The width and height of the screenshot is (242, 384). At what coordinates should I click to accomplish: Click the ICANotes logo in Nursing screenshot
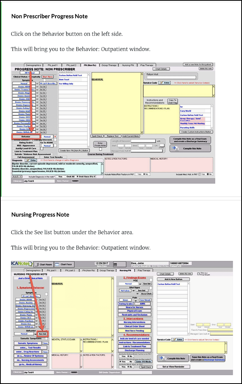[x=22, y=264]
